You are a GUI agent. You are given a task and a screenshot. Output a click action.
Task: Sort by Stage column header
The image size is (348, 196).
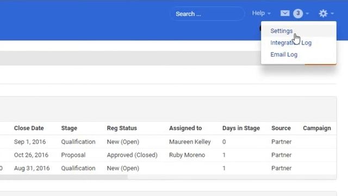coord(69,128)
